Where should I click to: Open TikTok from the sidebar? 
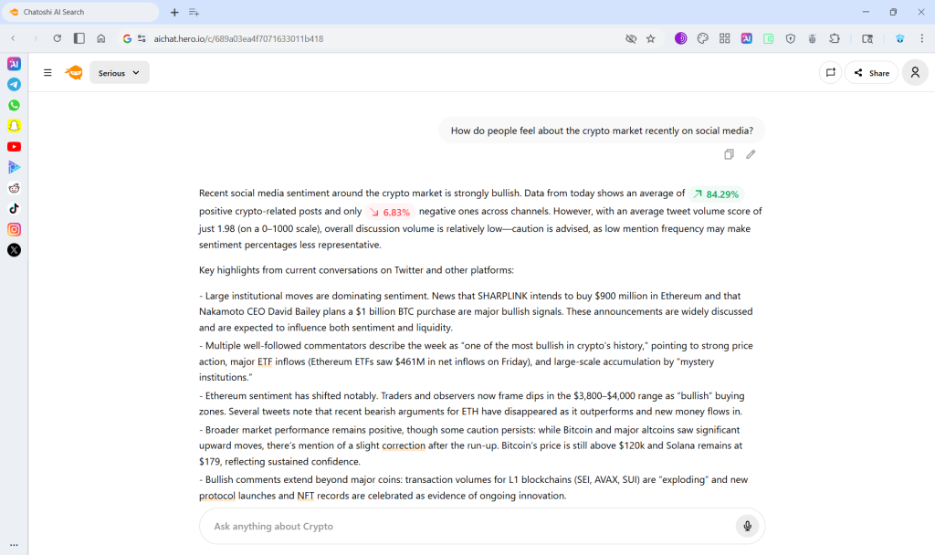click(14, 208)
